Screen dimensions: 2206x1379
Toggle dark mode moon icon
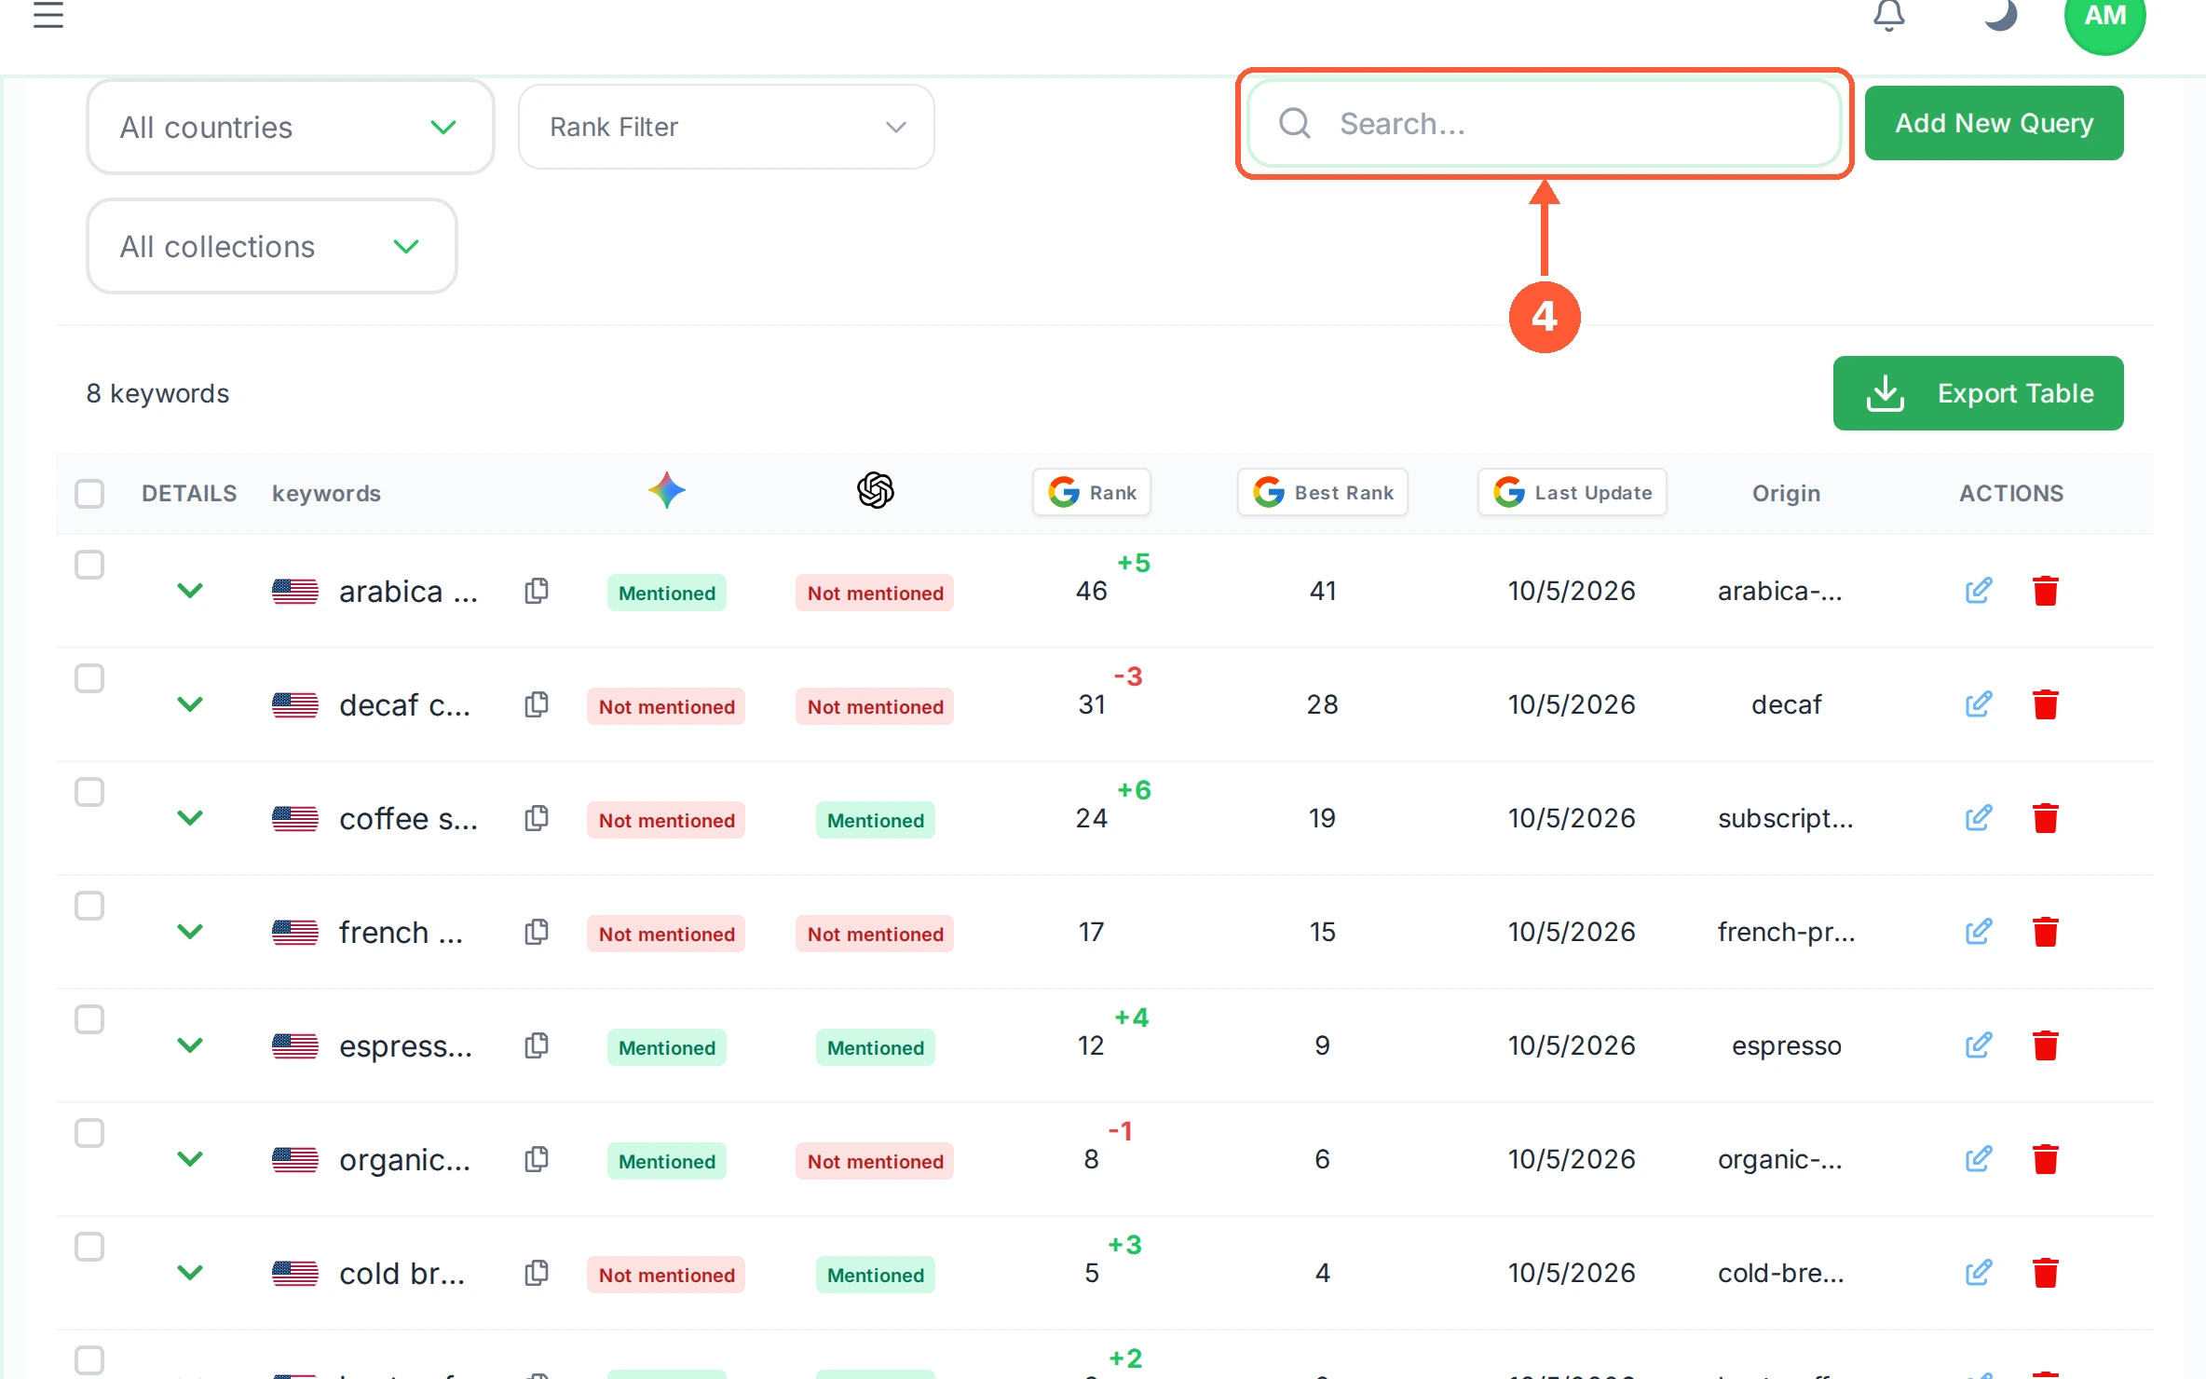(x=2000, y=14)
